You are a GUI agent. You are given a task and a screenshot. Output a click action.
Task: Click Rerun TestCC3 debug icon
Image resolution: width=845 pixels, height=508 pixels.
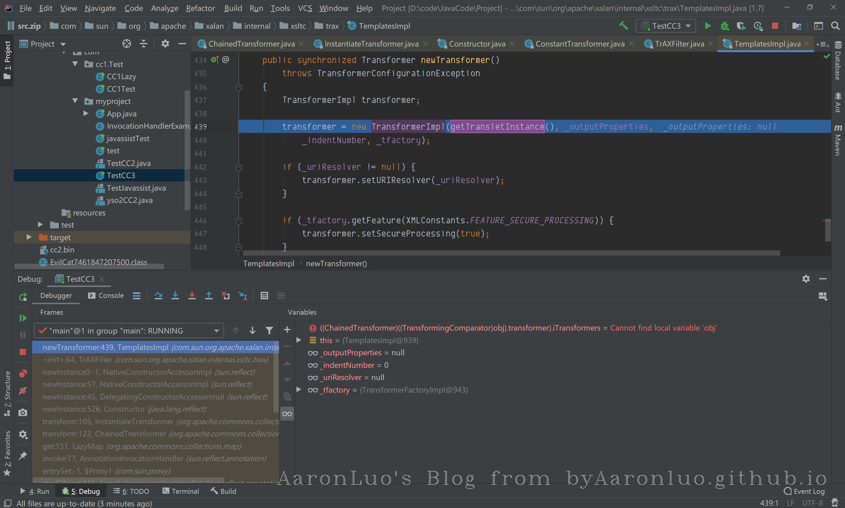[22, 297]
